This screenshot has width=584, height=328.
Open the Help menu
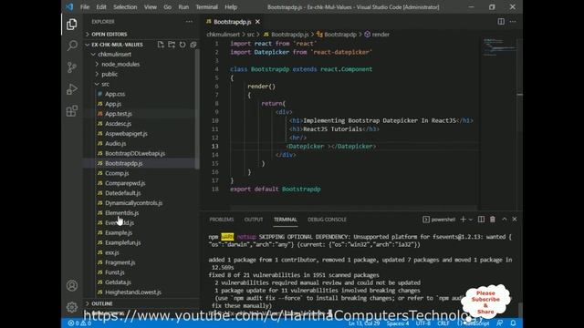click(x=231, y=7)
